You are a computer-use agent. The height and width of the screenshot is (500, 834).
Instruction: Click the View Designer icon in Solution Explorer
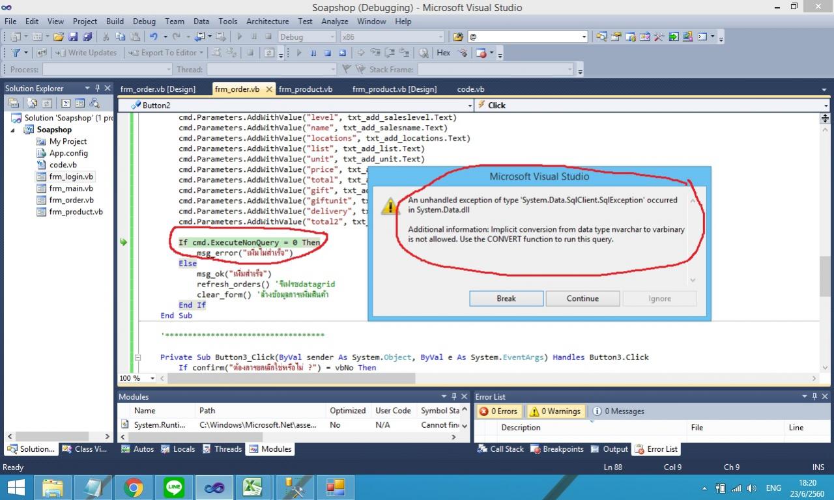tap(79, 104)
